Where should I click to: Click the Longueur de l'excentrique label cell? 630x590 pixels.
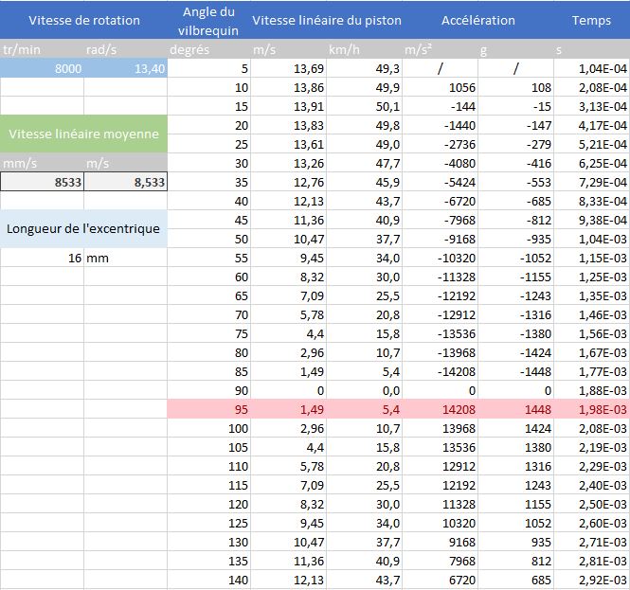click(x=83, y=228)
